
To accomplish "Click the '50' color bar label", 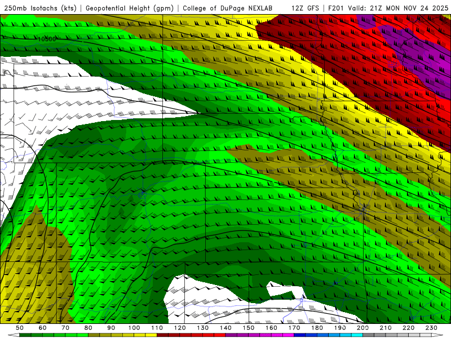I will click(20, 328).
